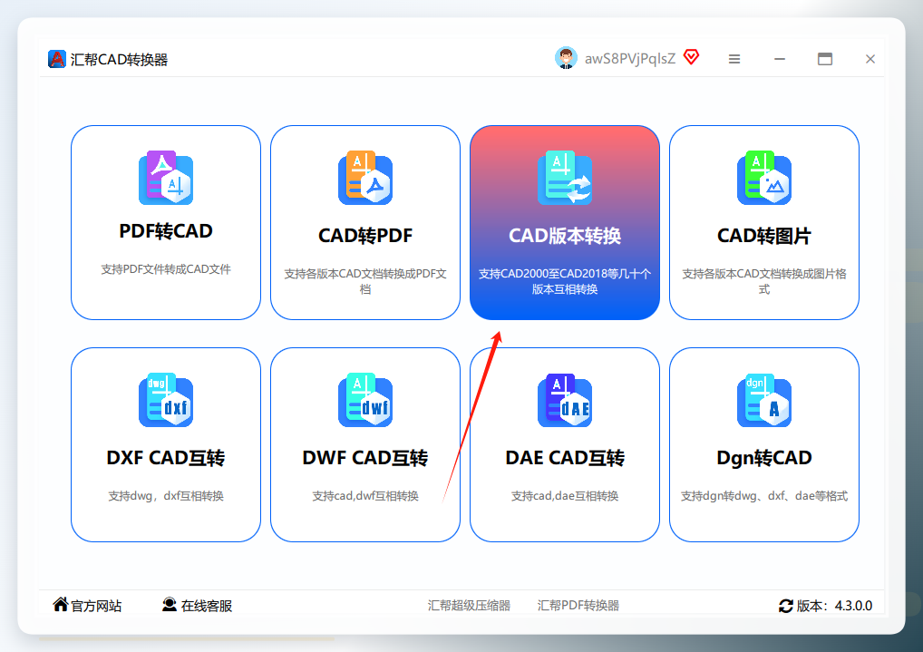923x652 pixels.
Task: Click the Dgn转CAD title text
Action: 764,458
